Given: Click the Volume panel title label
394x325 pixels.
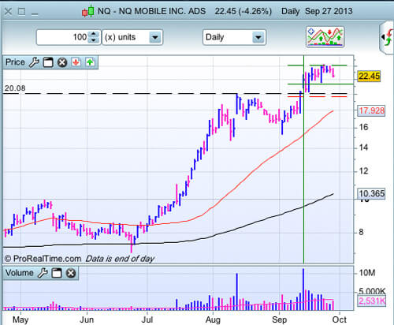Looking at the screenshot, I should [x=19, y=273].
